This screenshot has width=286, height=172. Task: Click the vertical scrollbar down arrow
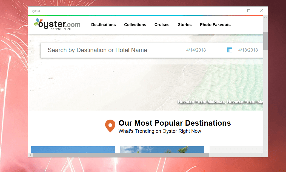click(x=265, y=151)
